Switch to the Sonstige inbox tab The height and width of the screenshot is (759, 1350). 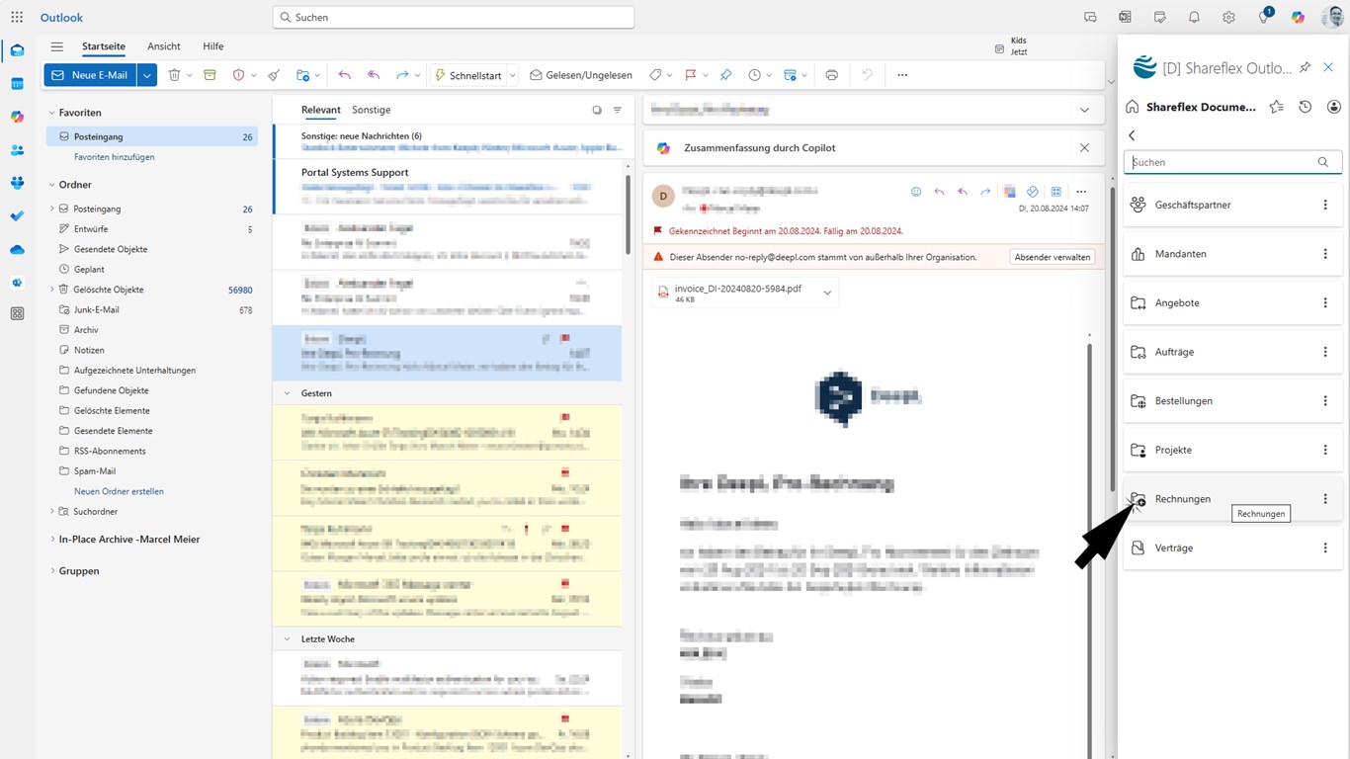coord(372,110)
